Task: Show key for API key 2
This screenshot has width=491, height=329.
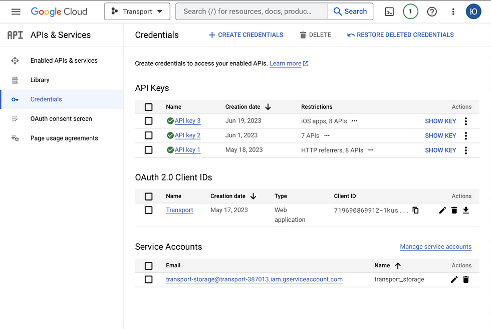Action: [440, 136]
